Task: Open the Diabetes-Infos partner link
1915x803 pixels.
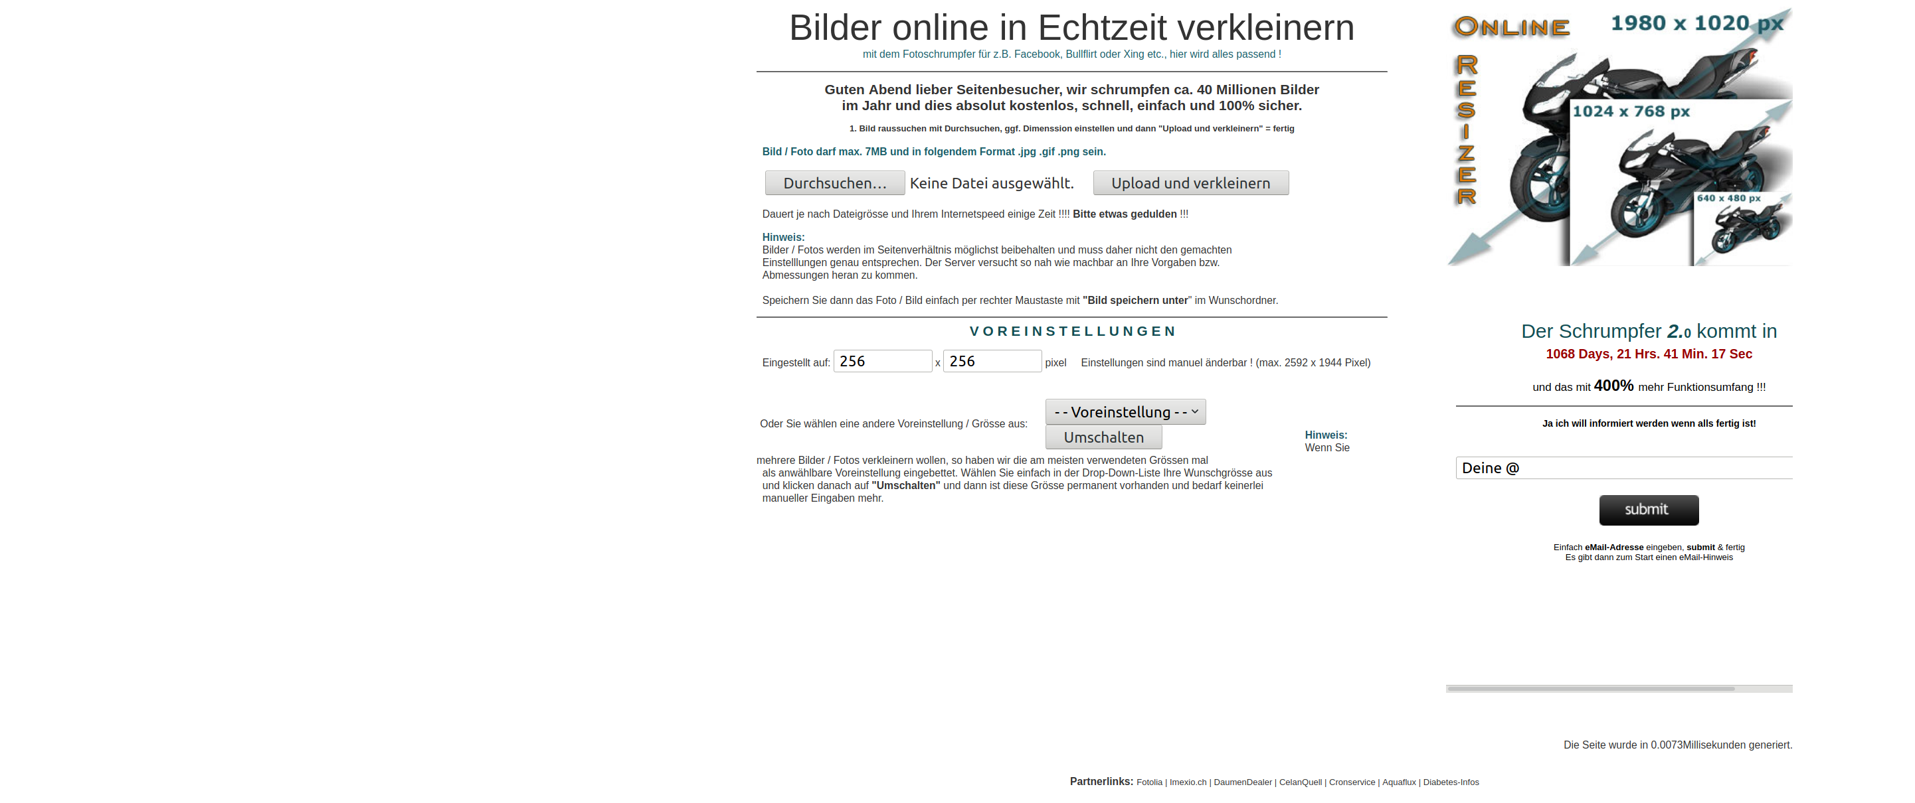Action: (x=1451, y=782)
